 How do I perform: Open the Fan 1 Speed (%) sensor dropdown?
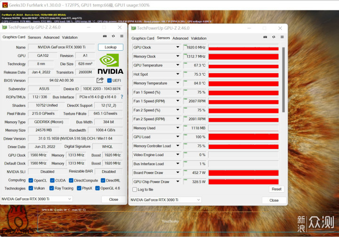178,92
